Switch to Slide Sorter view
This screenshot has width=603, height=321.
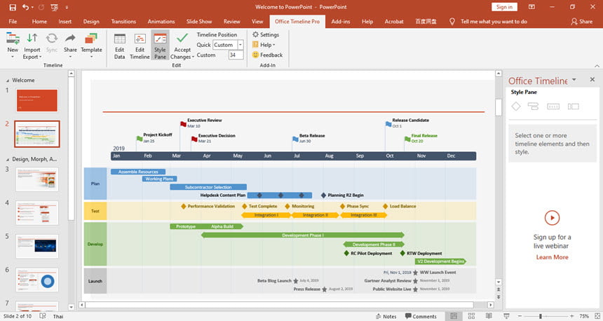(471, 316)
